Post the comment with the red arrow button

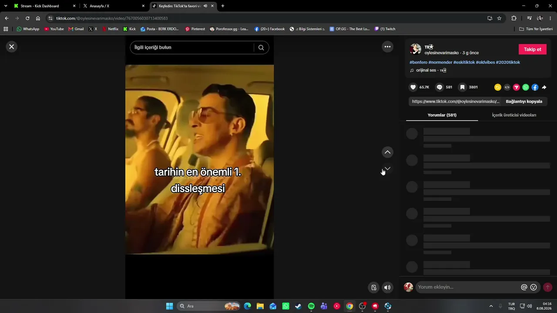point(547,287)
